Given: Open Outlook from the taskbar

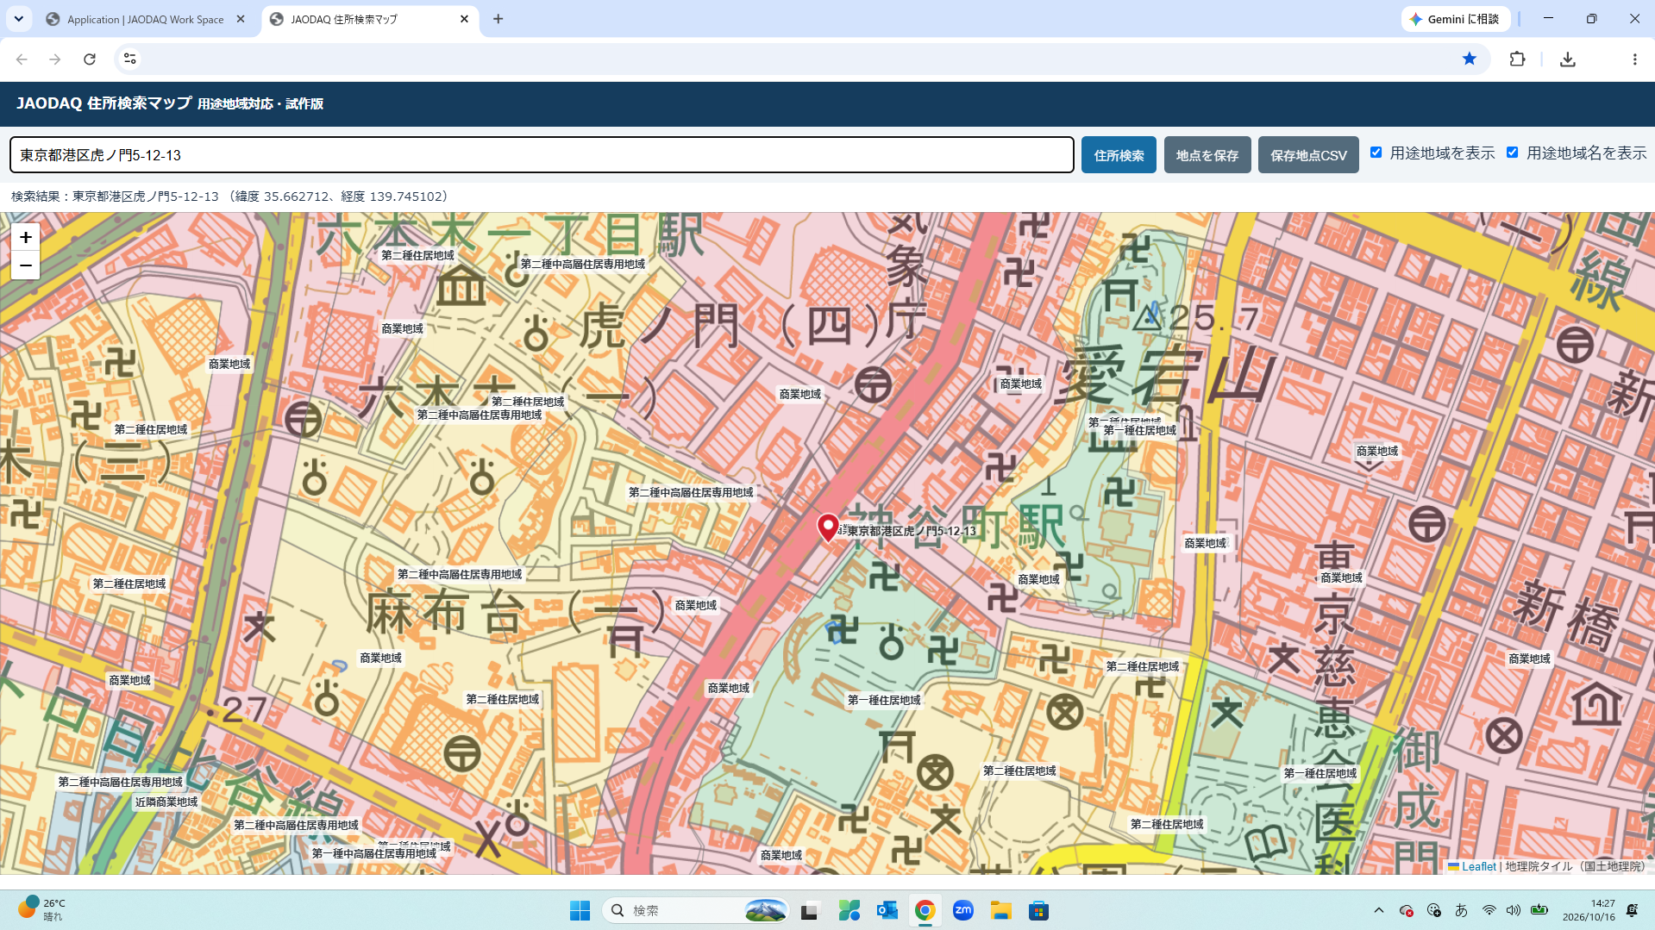Looking at the screenshot, I should (887, 910).
